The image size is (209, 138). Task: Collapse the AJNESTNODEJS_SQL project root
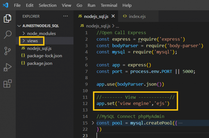tap(38, 26)
